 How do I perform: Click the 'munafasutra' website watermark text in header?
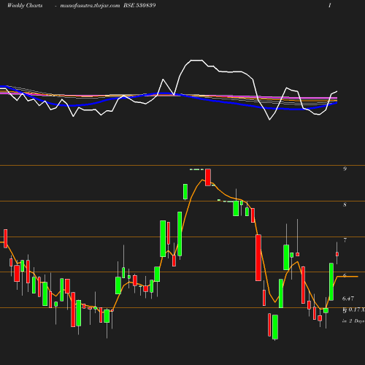click(90, 6)
